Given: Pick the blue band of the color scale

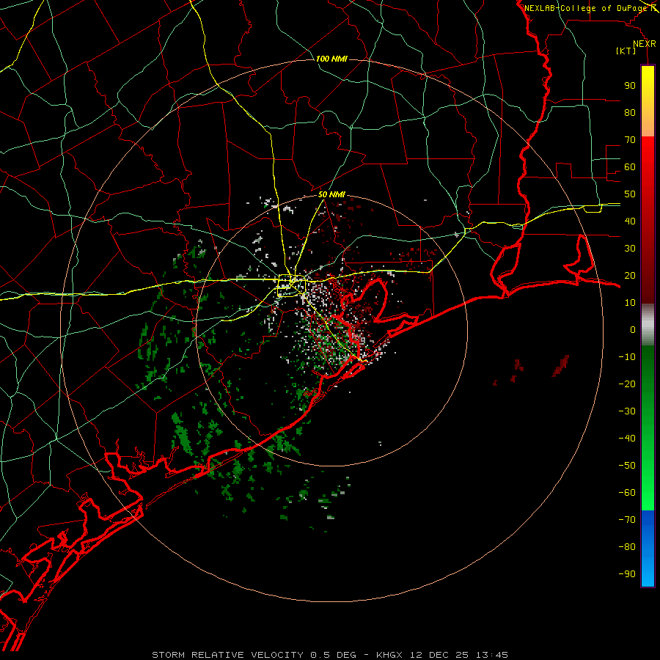Looking at the screenshot, I should [x=648, y=549].
